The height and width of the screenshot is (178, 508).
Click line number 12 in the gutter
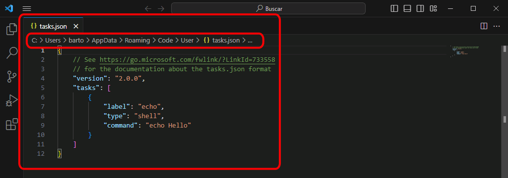coord(41,153)
